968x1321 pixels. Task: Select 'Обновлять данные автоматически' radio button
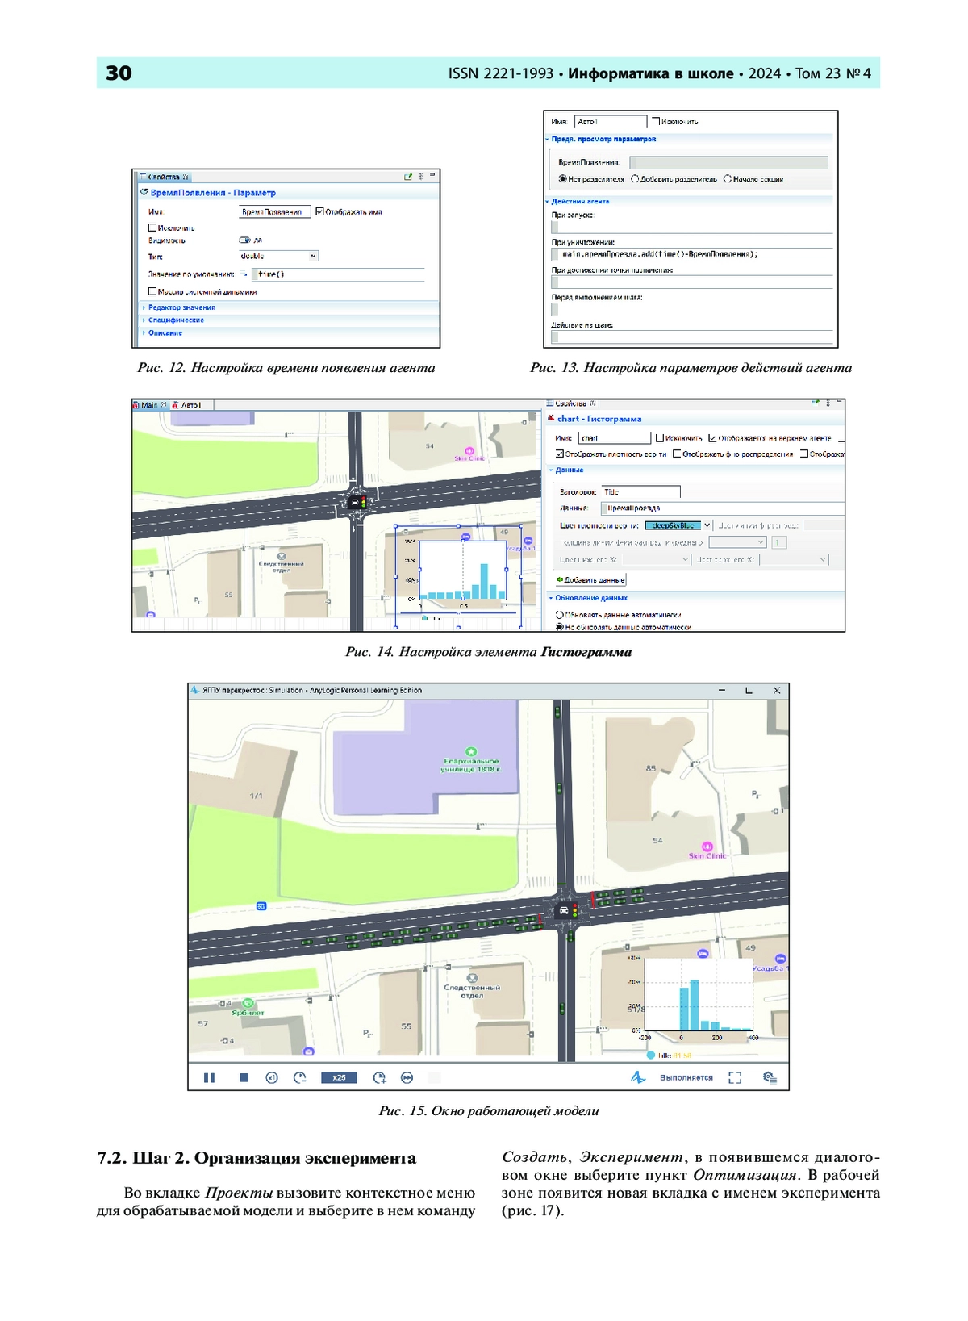[560, 615]
